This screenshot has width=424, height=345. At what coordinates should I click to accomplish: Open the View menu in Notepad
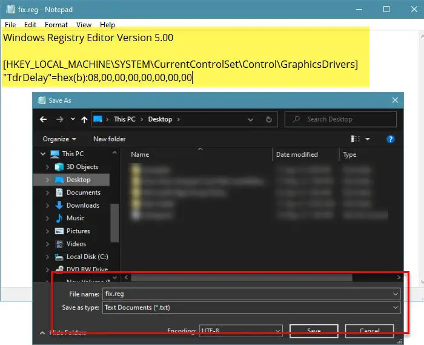[84, 25]
